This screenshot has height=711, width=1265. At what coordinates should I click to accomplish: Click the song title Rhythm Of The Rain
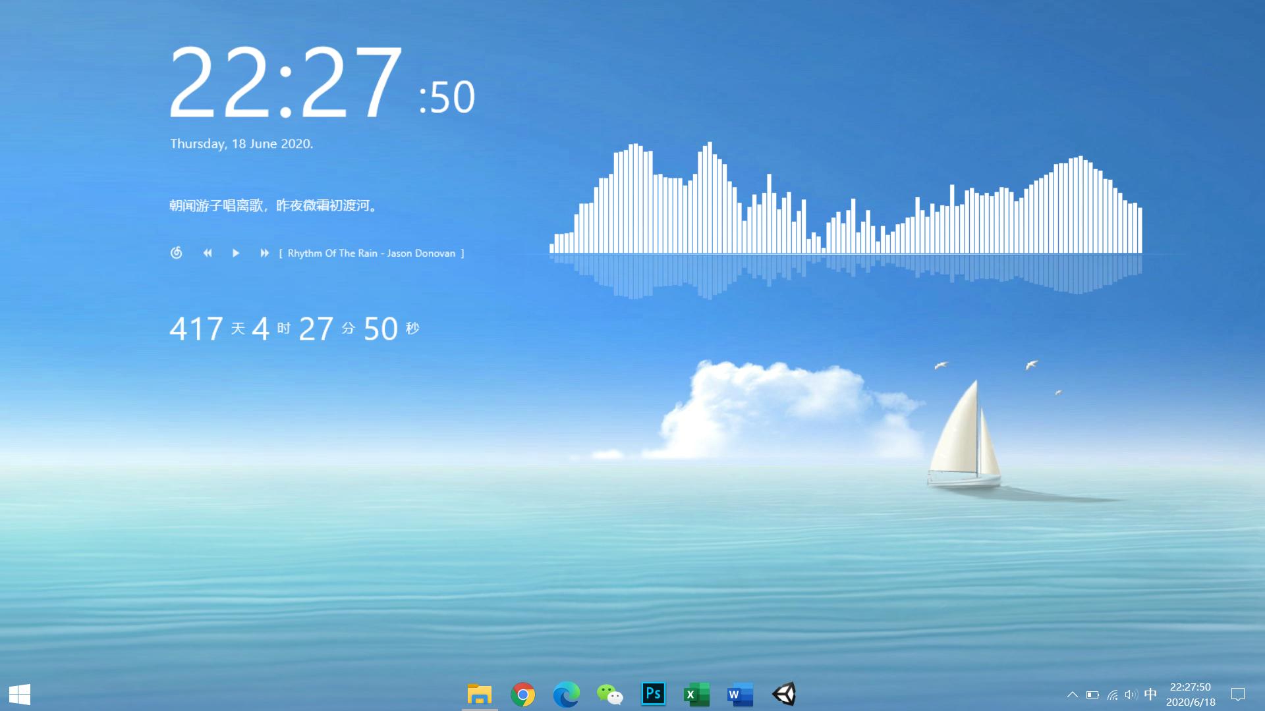pos(372,253)
